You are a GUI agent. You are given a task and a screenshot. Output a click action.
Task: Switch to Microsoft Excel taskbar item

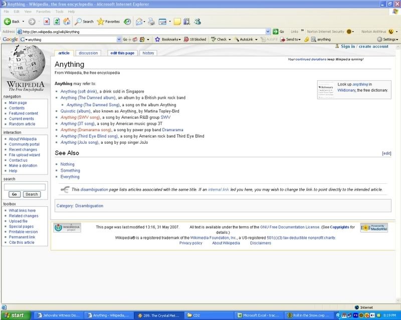(x=259, y=315)
